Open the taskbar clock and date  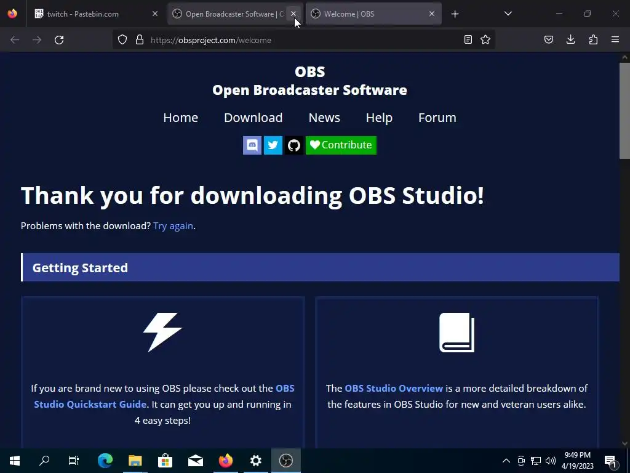[x=577, y=461]
